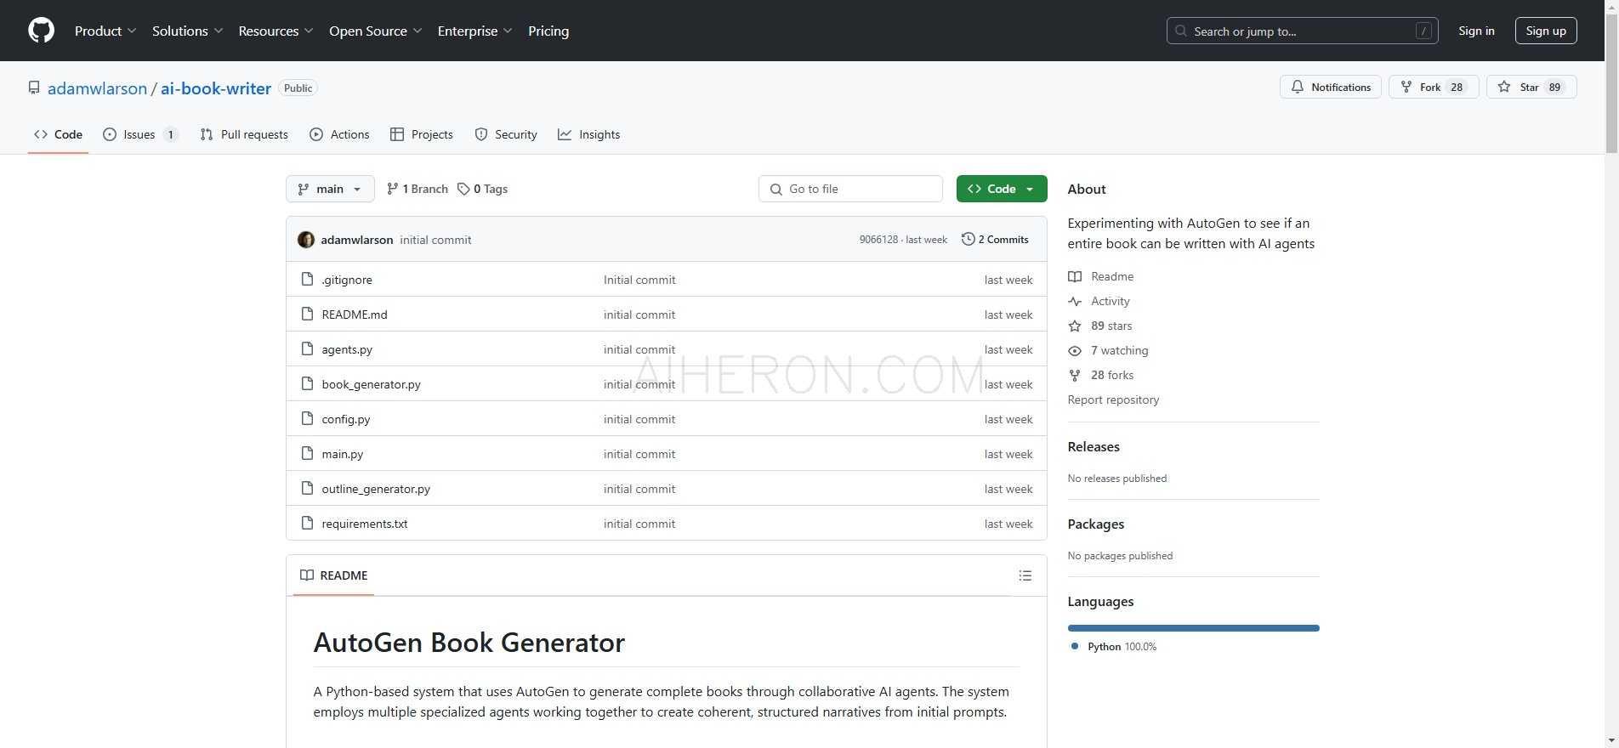The image size is (1619, 748).
Task: Switch to the Code tab
Action: click(x=58, y=134)
